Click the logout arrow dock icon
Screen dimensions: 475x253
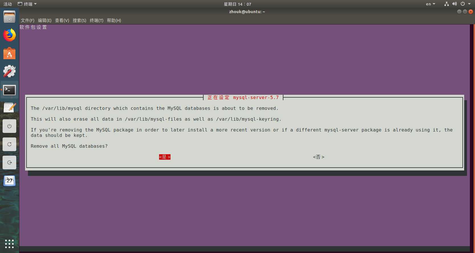tap(9, 163)
